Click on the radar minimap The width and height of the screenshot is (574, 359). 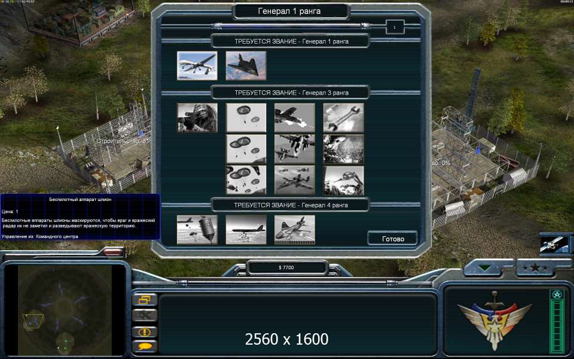pyautogui.click(x=65, y=311)
